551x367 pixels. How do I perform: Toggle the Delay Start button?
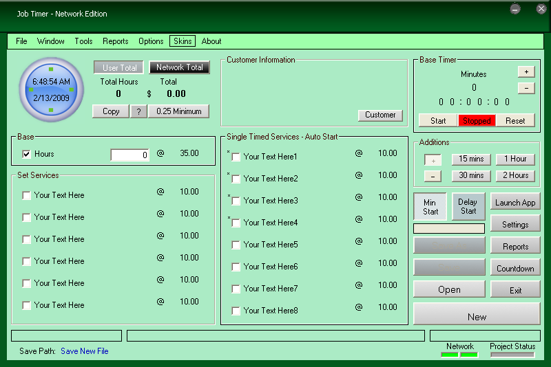[468, 206]
